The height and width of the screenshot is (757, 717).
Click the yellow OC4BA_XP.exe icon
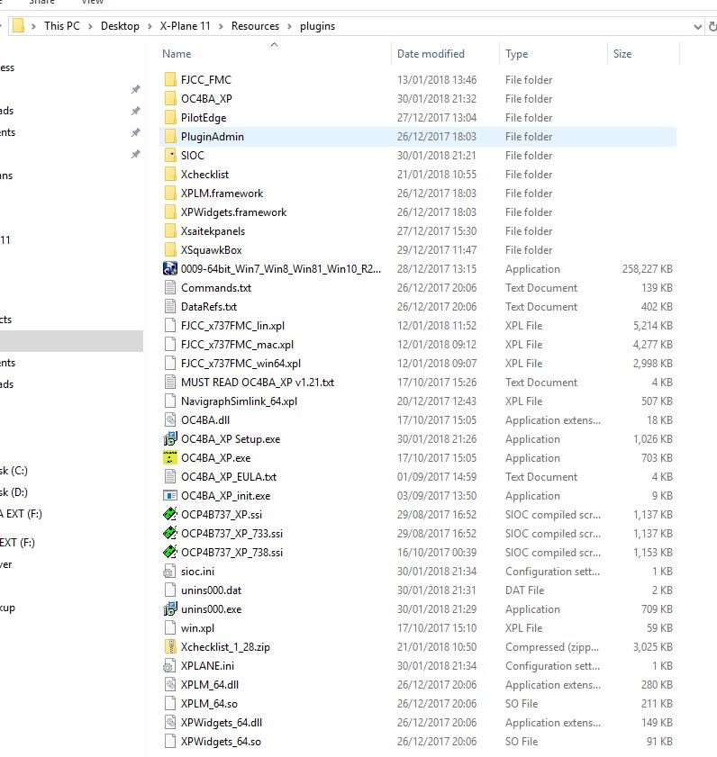click(x=170, y=457)
